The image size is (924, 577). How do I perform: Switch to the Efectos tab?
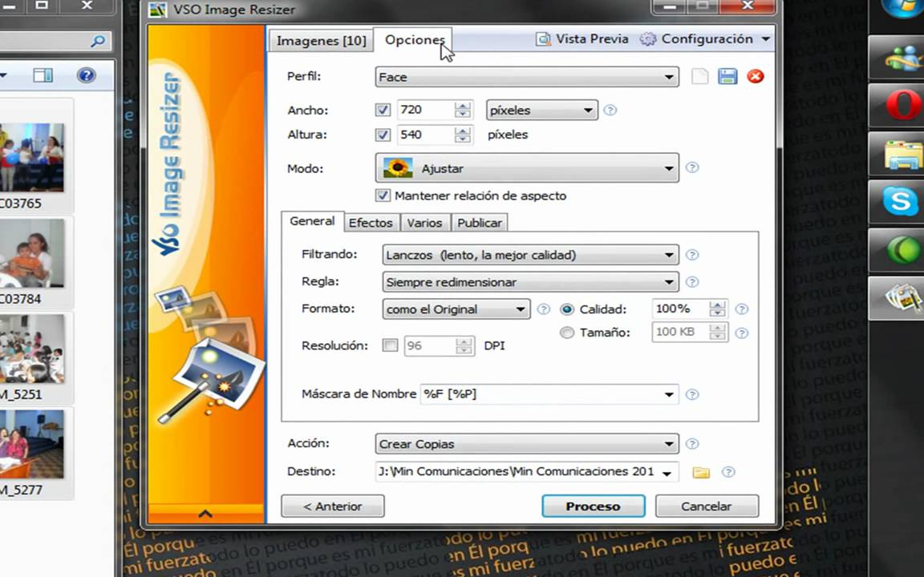click(x=371, y=223)
